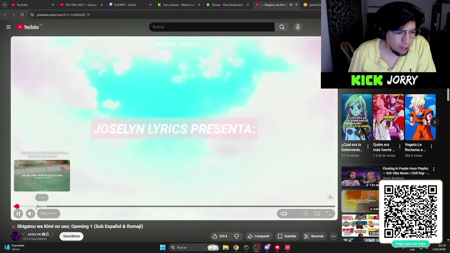The image size is (450, 253).
Task: Go back in browser history
Action: point(5,15)
